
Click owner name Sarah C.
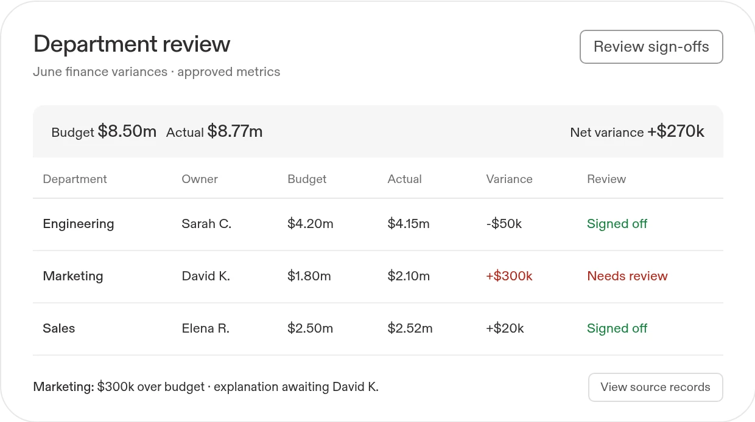click(x=206, y=224)
